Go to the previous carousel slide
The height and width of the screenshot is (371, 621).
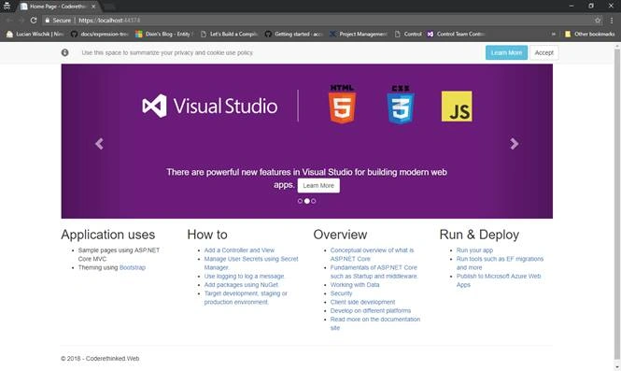[99, 144]
